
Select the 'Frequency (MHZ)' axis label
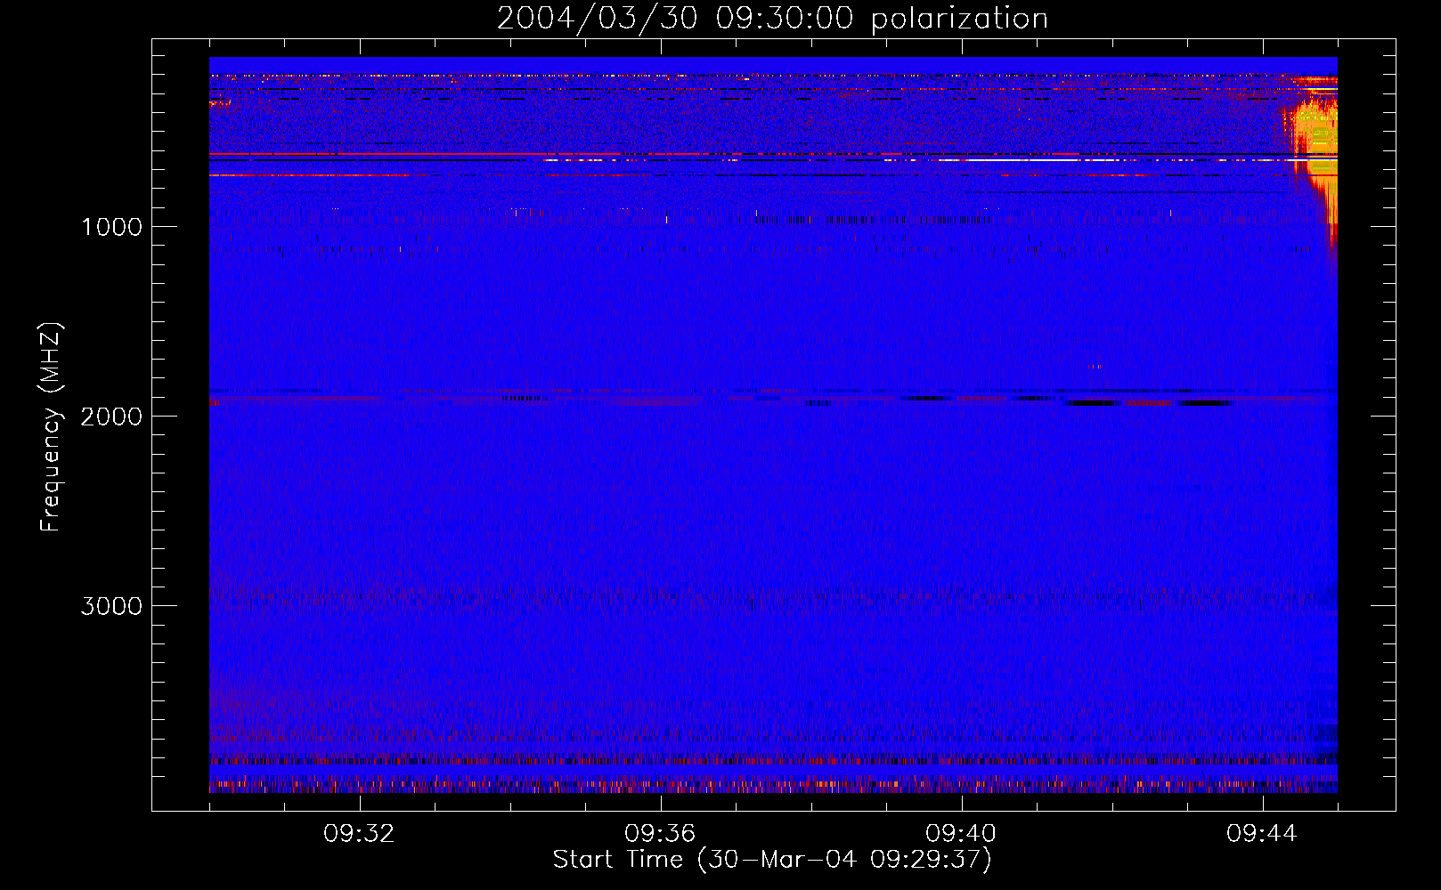pyautogui.click(x=51, y=427)
